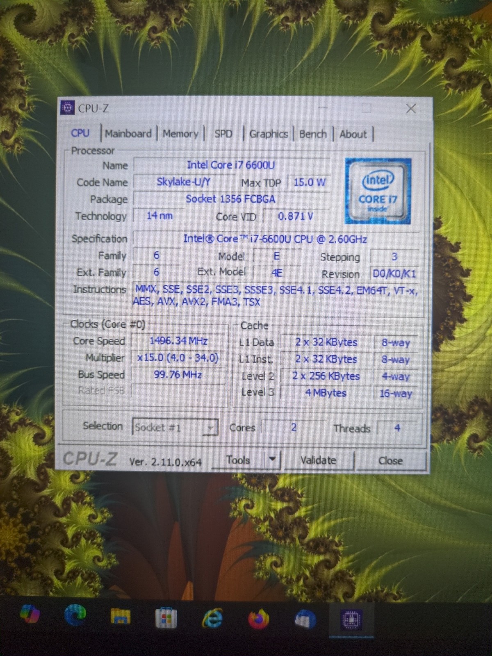Click the CPU-Z title bar icon
492x656 pixels.
click(67, 108)
